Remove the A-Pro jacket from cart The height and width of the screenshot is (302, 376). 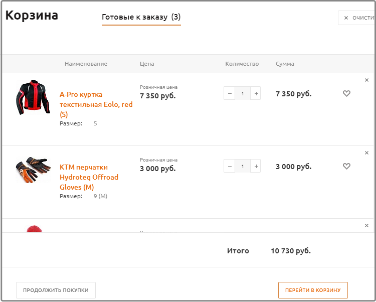(366, 80)
